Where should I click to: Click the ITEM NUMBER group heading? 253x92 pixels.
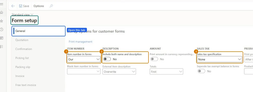click(x=76, y=49)
